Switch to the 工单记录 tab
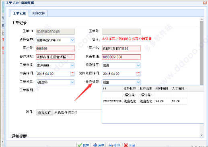The width and height of the screenshot is (208, 147). [19, 13]
